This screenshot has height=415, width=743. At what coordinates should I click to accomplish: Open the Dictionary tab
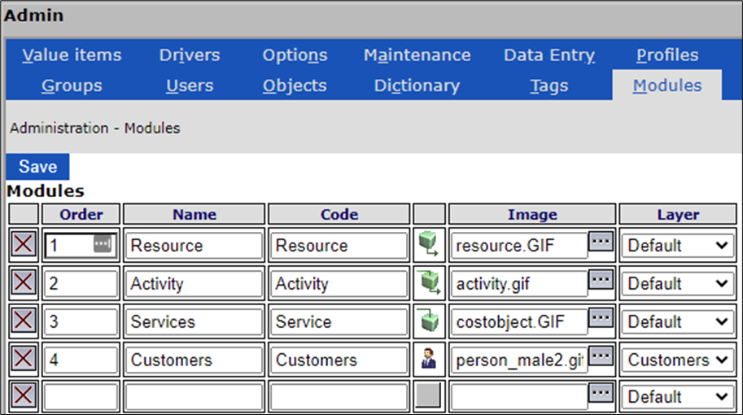coord(417,85)
